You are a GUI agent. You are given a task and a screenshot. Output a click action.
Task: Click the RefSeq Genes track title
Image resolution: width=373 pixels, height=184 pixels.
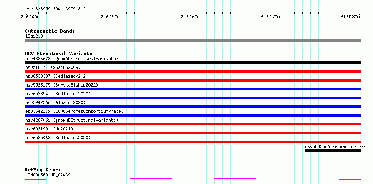(43, 170)
